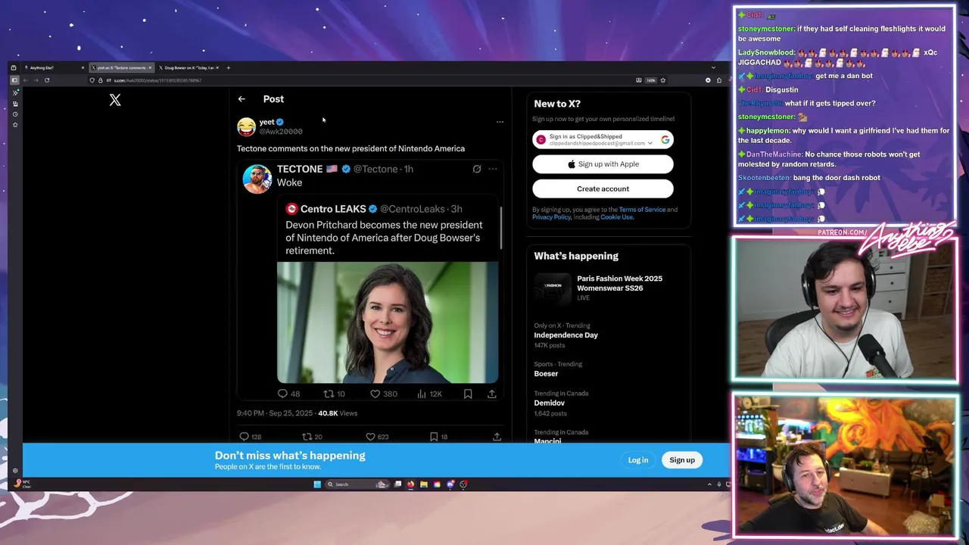Screen dimensions: 969x545
Task: Share Tectone's quoted post
Action: (x=491, y=394)
